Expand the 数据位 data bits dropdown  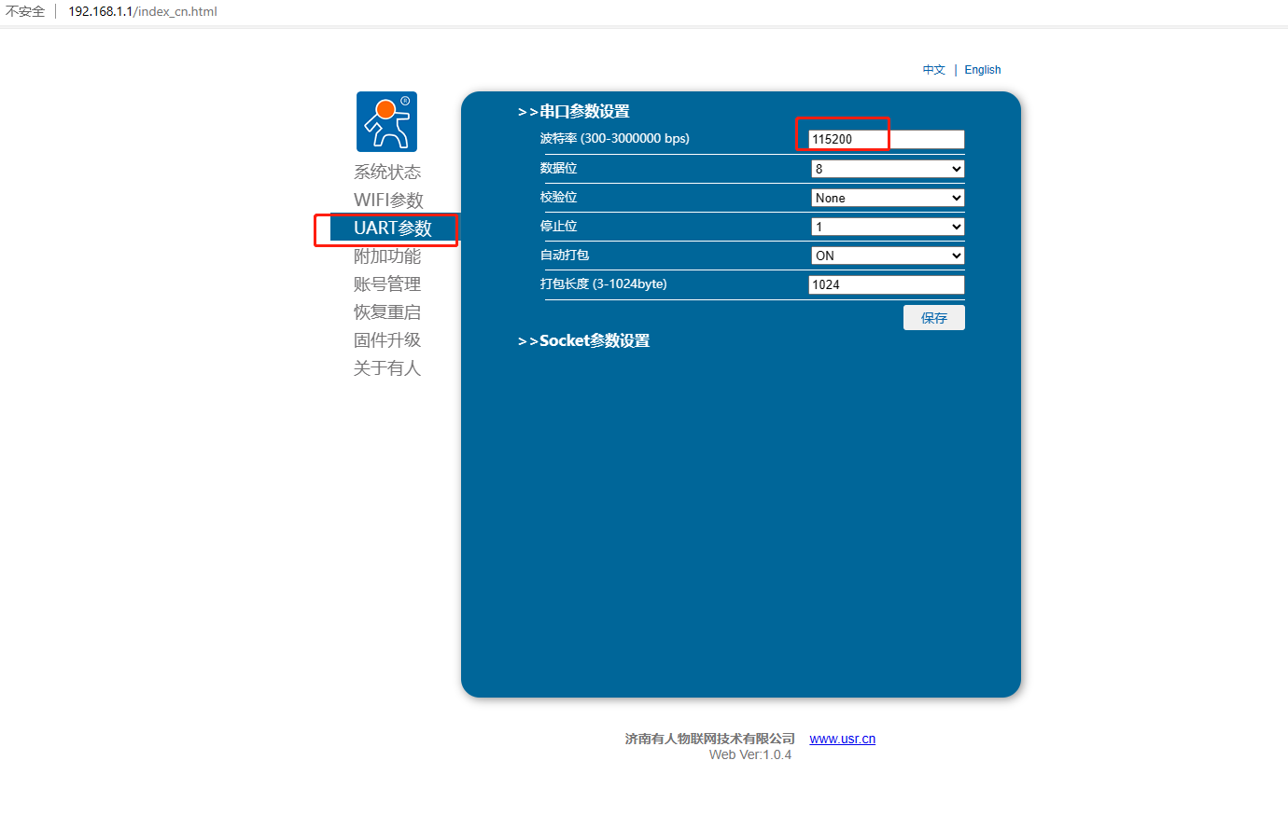pos(887,169)
